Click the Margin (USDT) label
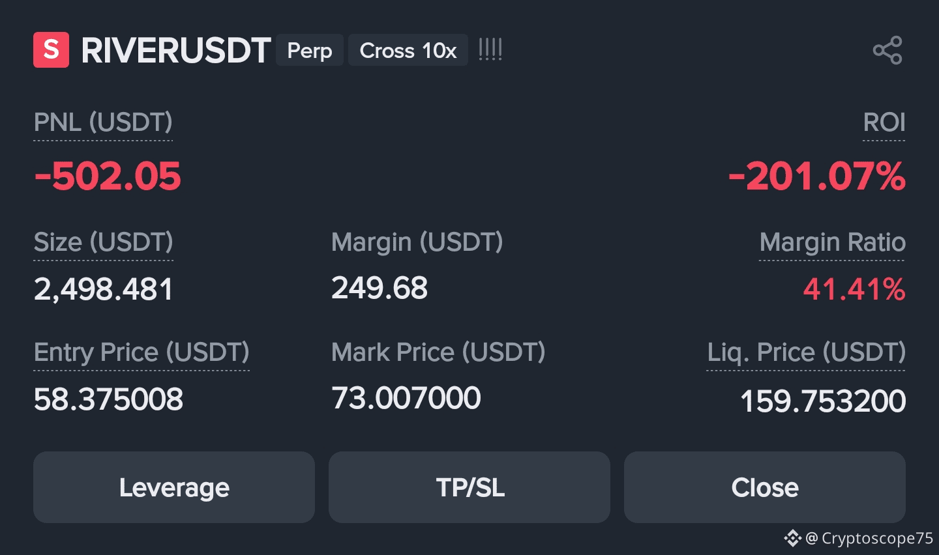The height and width of the screenshot is (555, 939). pos(417,242)
